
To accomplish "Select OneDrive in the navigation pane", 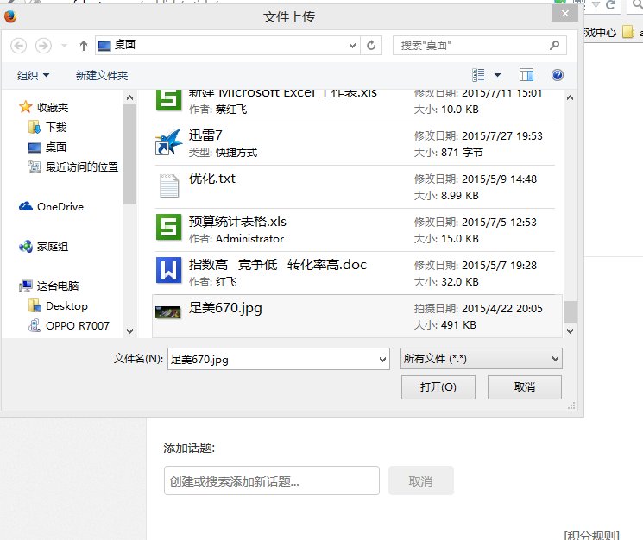I will pos(60,206).
